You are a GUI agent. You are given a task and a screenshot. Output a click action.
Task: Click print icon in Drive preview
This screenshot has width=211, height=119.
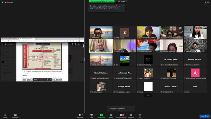click(x=75, y=44)
